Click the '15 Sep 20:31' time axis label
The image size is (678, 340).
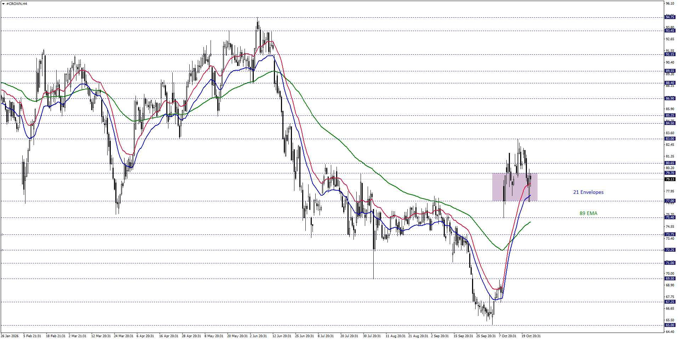tap(463, 336)
